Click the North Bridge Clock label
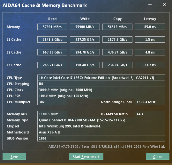 (116, 102)
